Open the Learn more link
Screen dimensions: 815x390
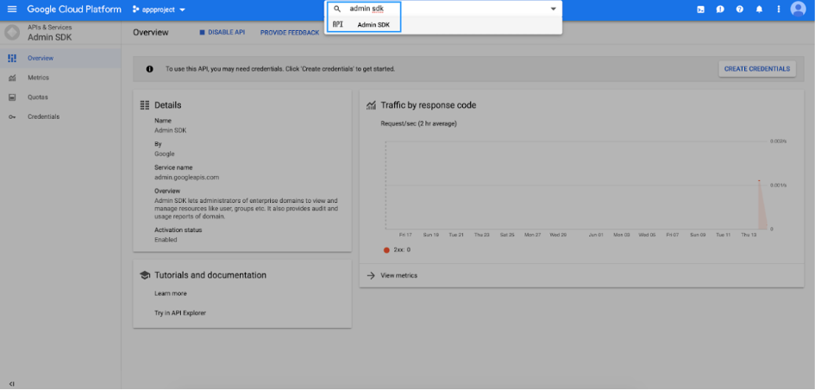click(x=171, y=293)
